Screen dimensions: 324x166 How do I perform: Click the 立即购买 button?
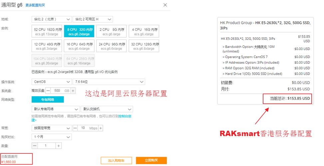(x=151, y=160)
